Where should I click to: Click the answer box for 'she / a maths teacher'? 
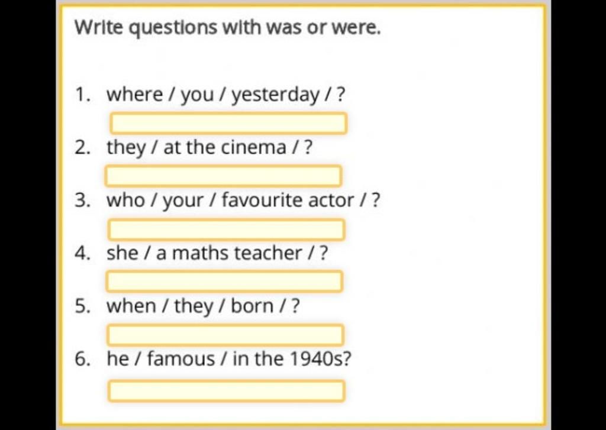pos(224,281)
